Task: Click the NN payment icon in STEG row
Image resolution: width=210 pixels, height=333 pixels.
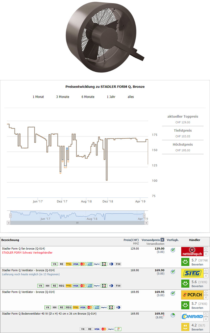Action: [48, 286]
